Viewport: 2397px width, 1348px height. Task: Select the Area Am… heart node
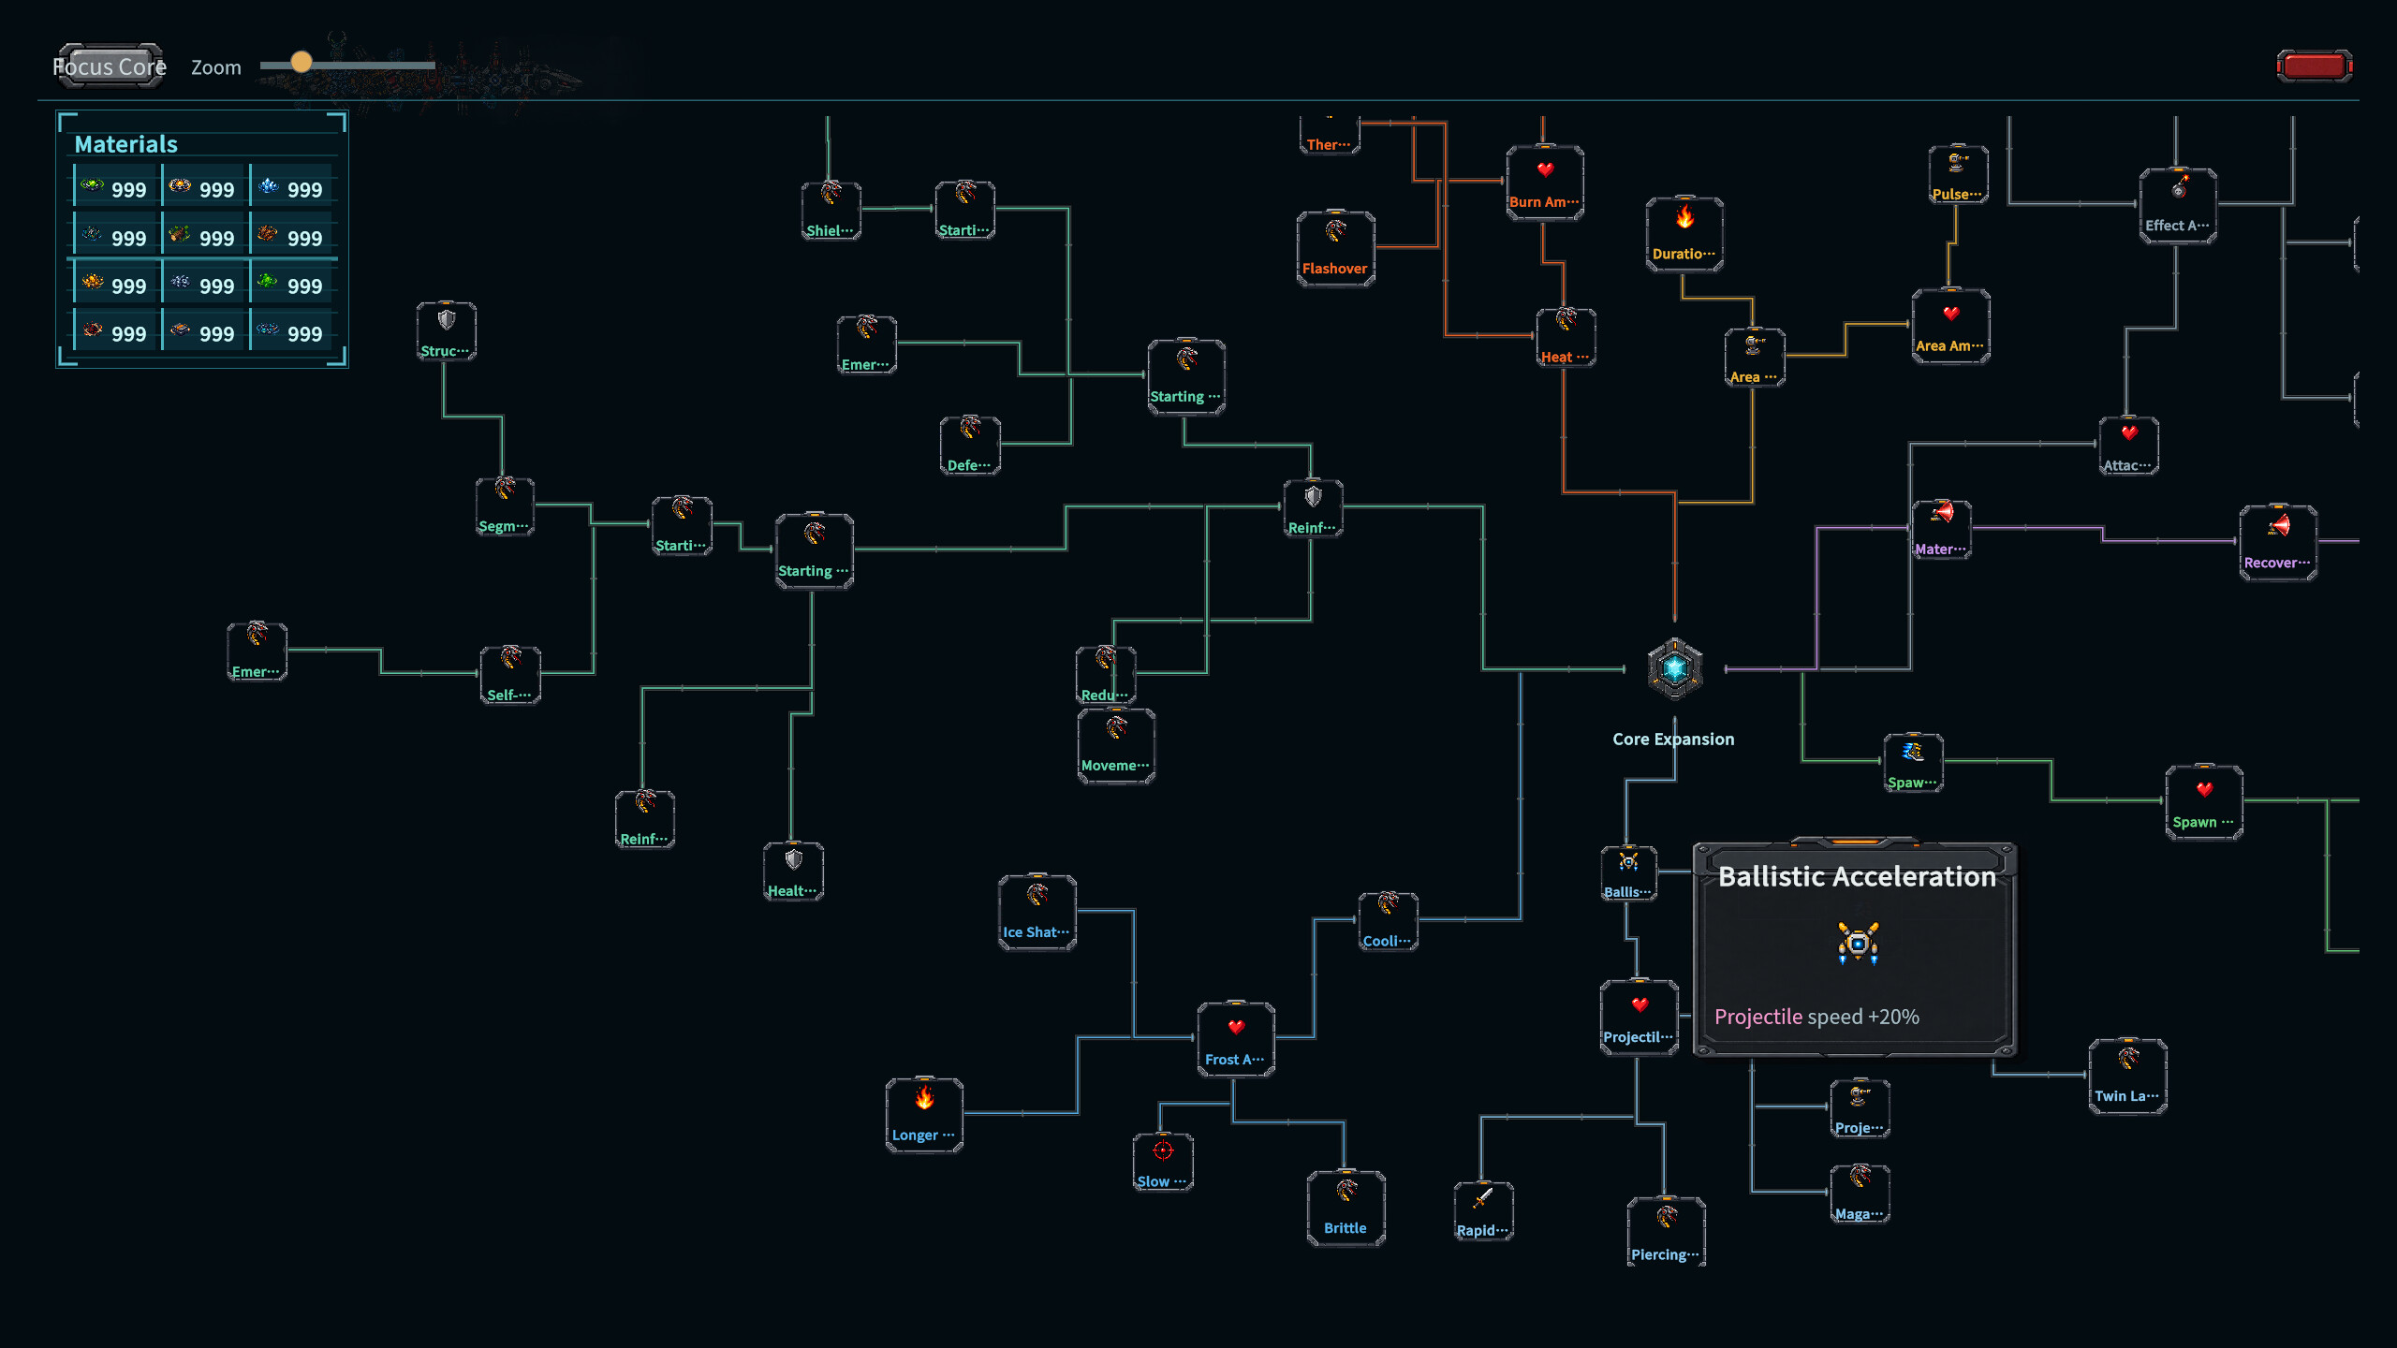1949,326
